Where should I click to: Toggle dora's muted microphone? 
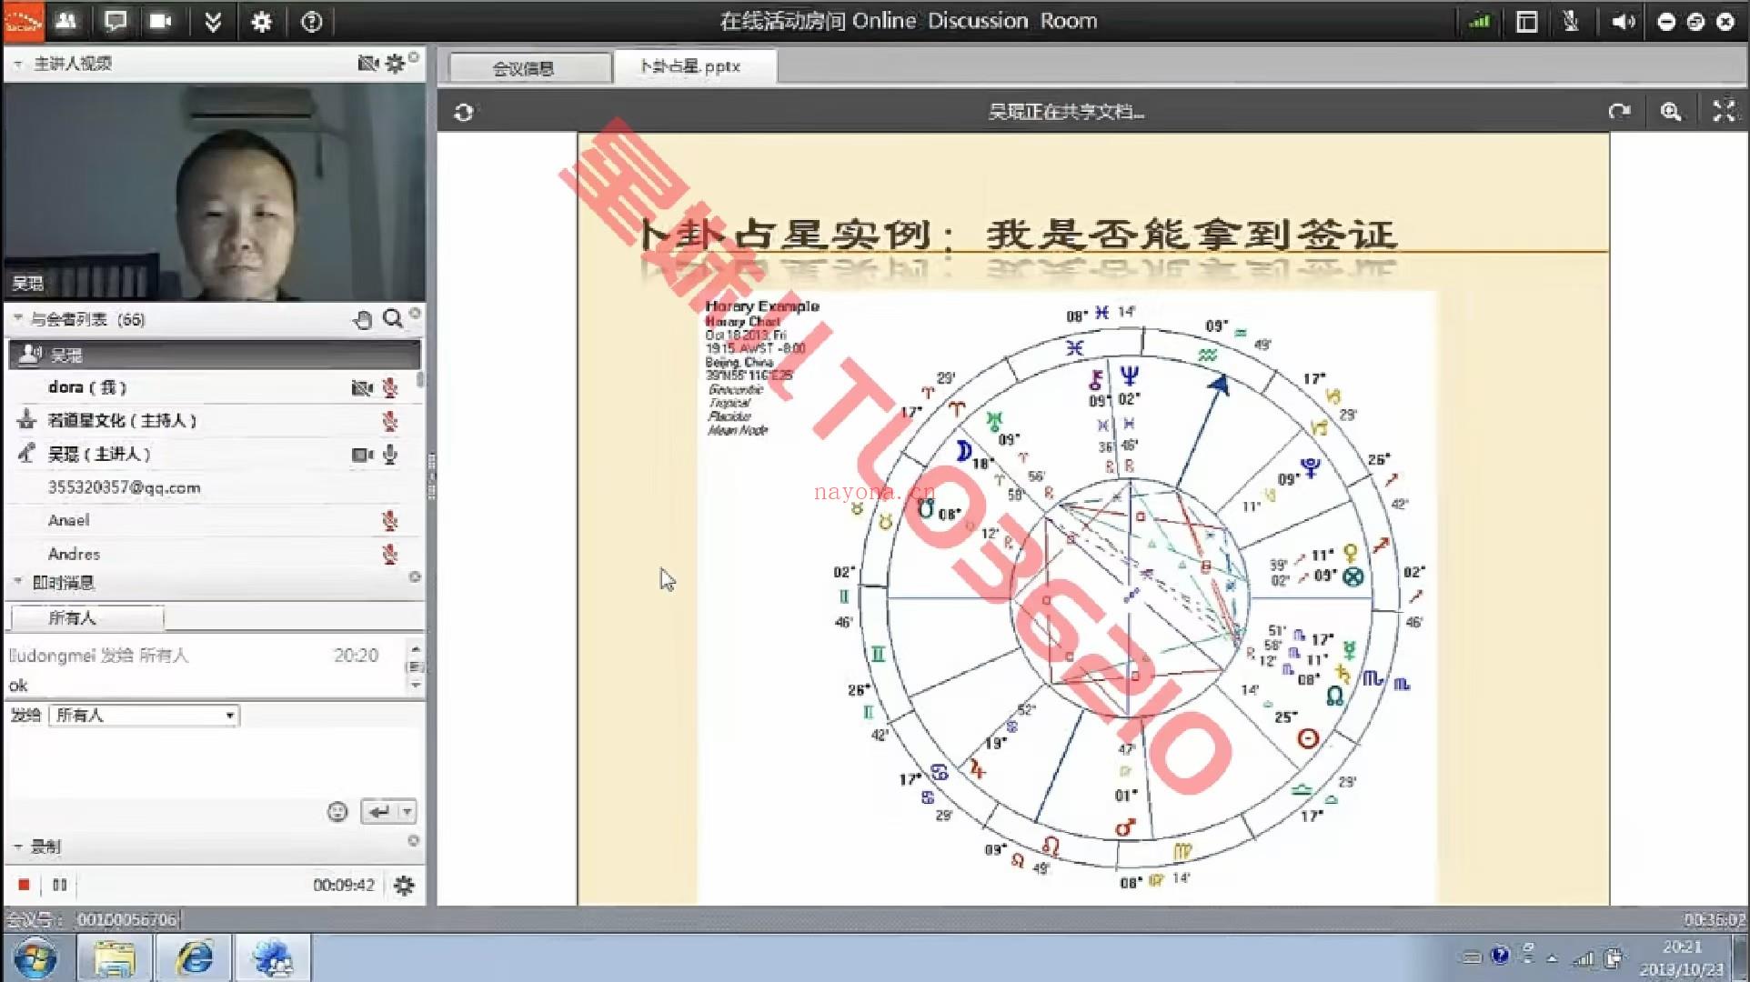[x=389, y=388]
